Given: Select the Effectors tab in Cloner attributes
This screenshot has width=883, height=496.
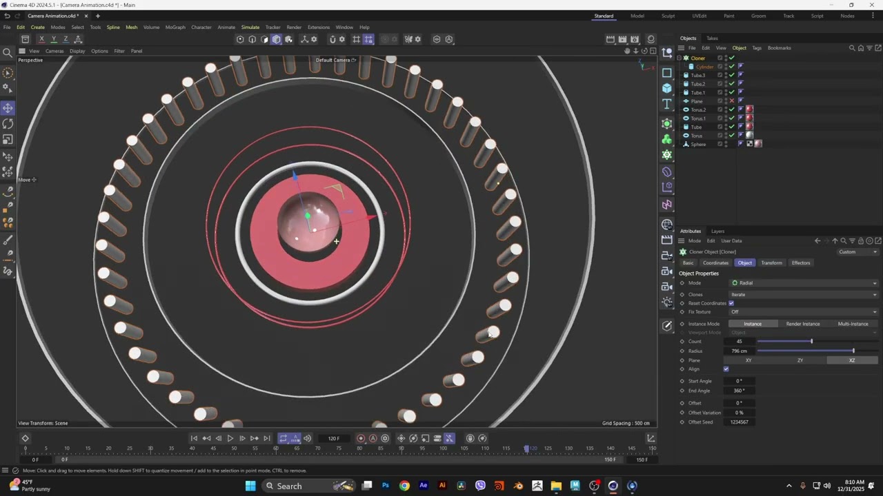Looking at the screenshot, I should [801, 263].
